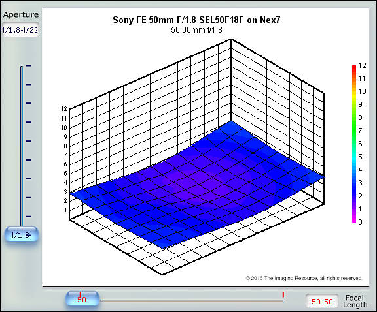Click the fifth aperture tick from top

point(29,141)
